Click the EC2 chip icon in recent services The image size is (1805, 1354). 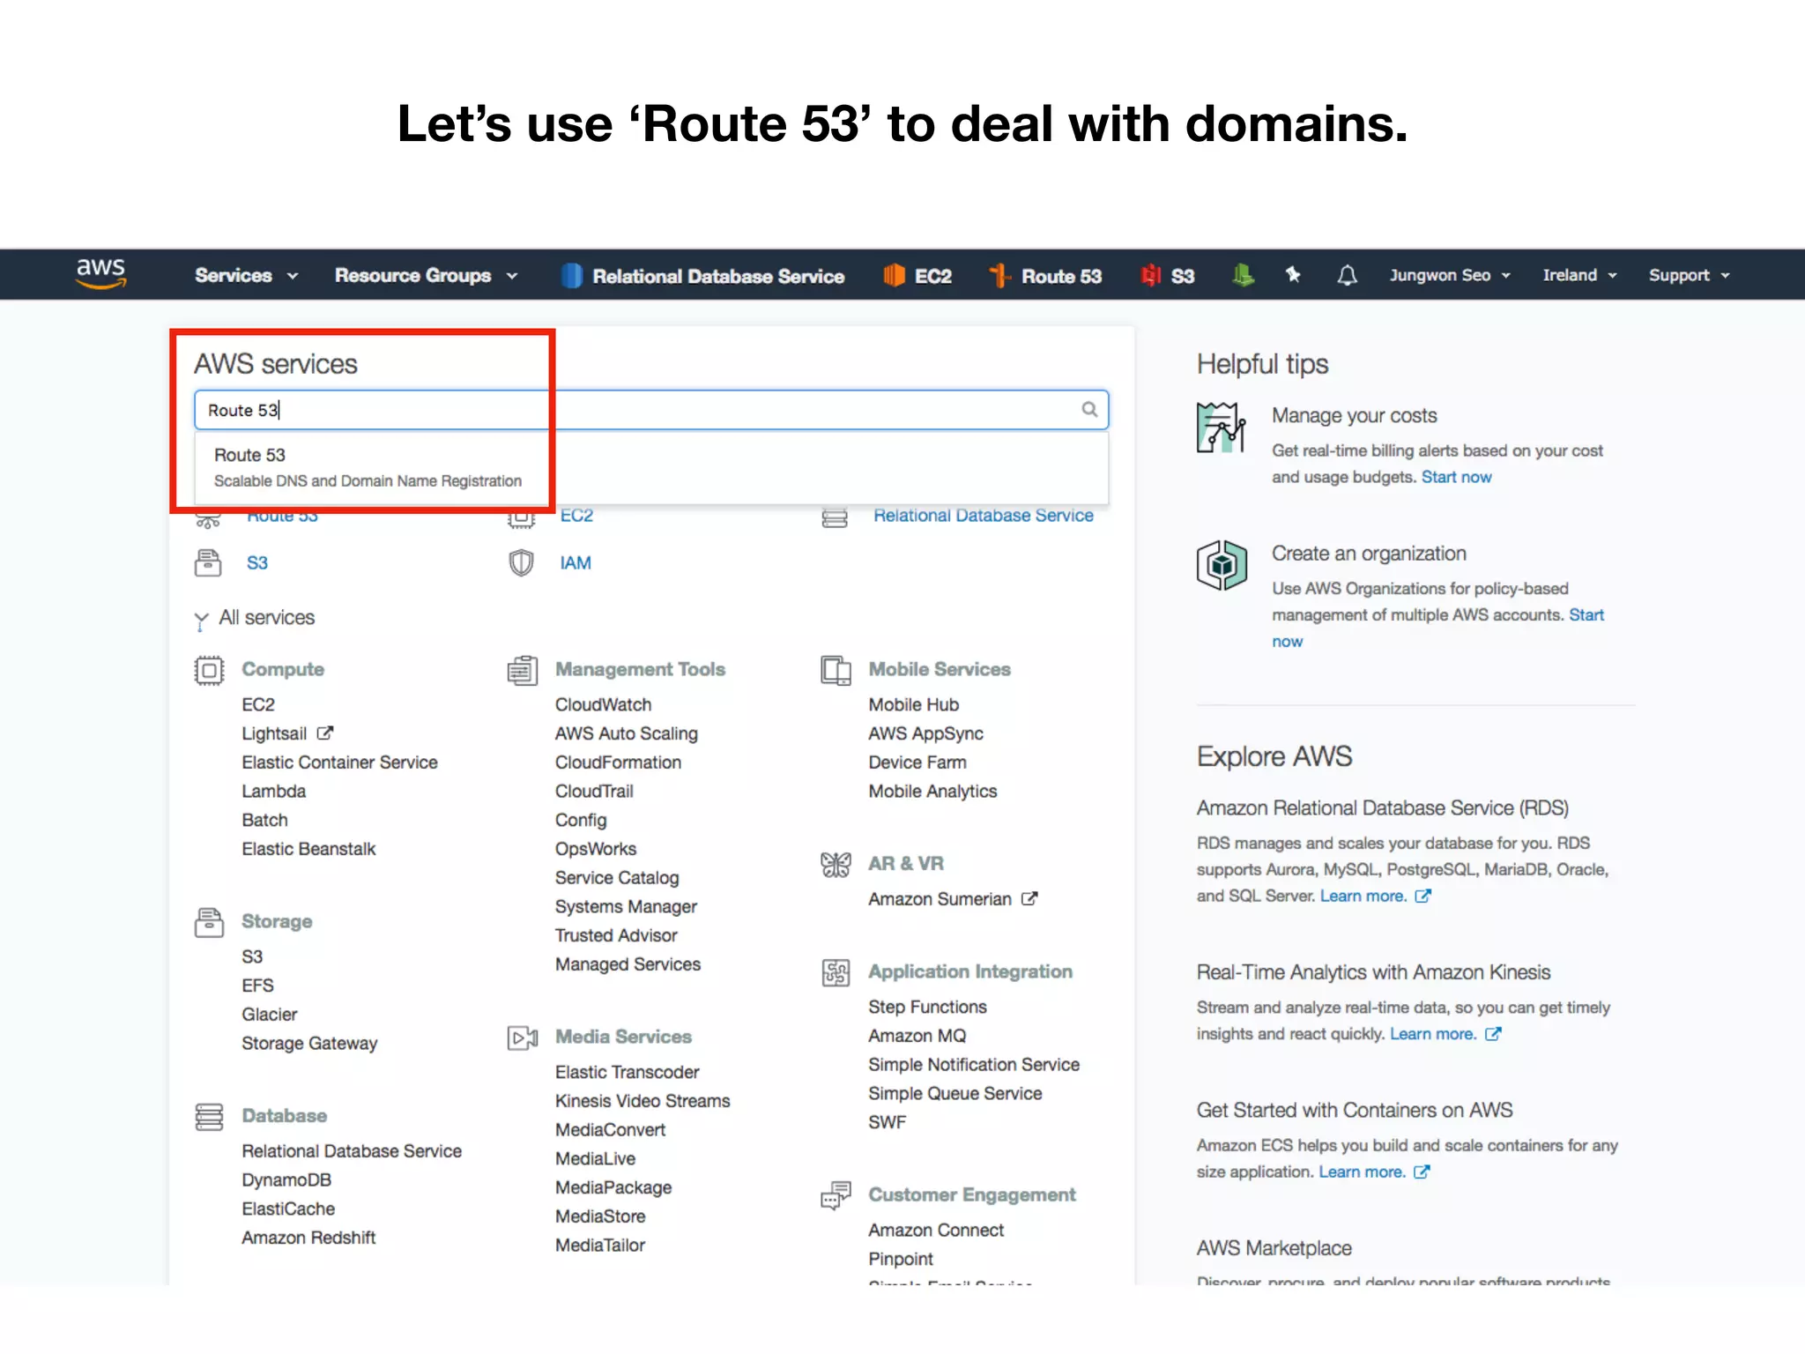click(x=522, y=517)
